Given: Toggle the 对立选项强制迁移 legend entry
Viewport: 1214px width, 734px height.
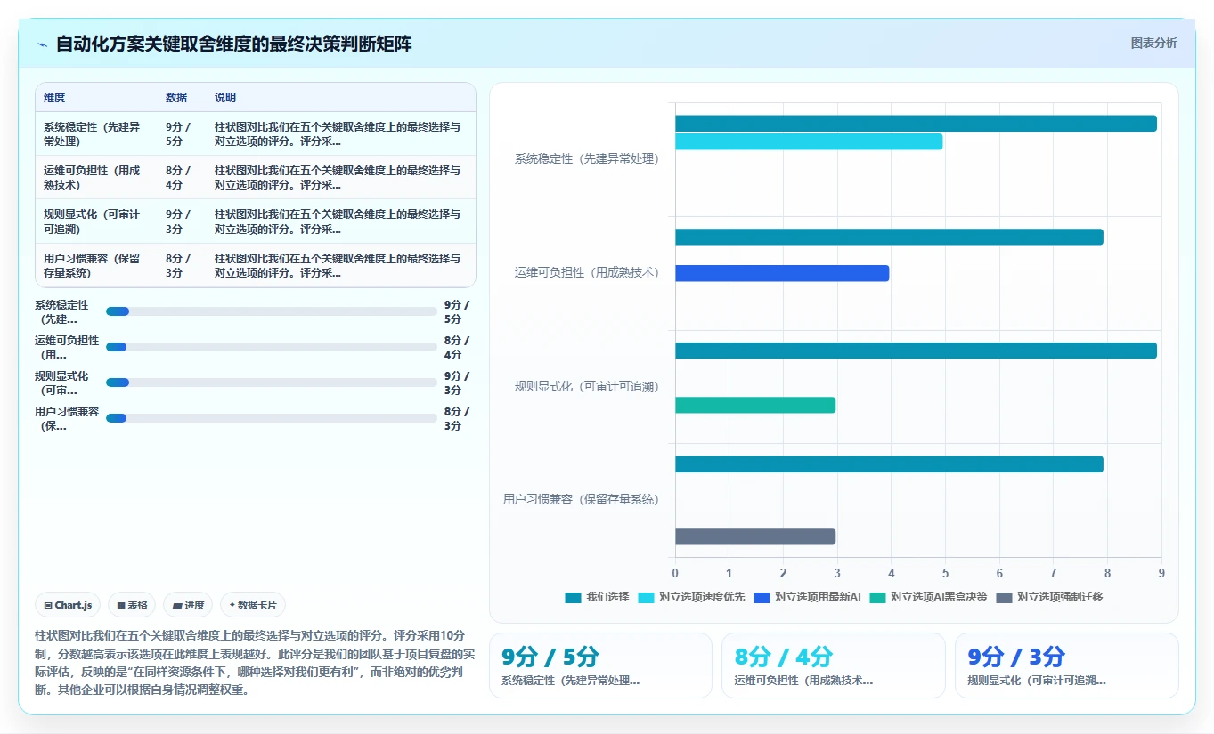Looking at the screenshot, I should [x=1049, y=597].
